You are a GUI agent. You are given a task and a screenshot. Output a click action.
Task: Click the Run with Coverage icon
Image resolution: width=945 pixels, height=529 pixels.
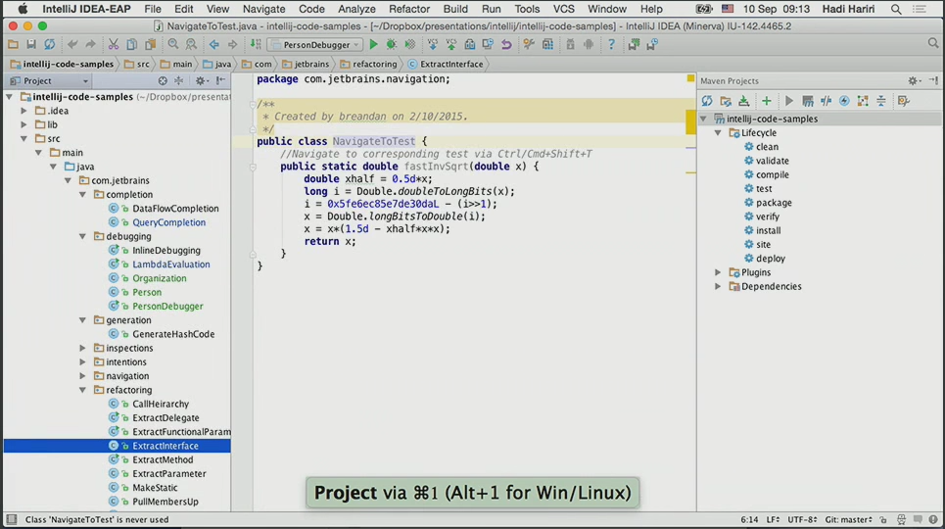(409, 45)
